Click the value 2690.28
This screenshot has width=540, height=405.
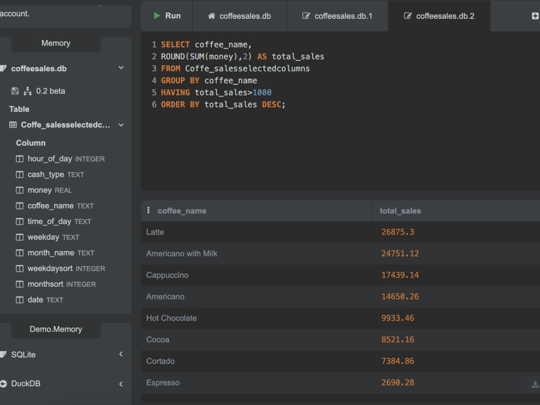(398, 383)
